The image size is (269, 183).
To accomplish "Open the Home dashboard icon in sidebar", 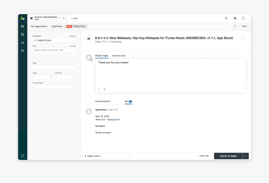I will 22,26.
